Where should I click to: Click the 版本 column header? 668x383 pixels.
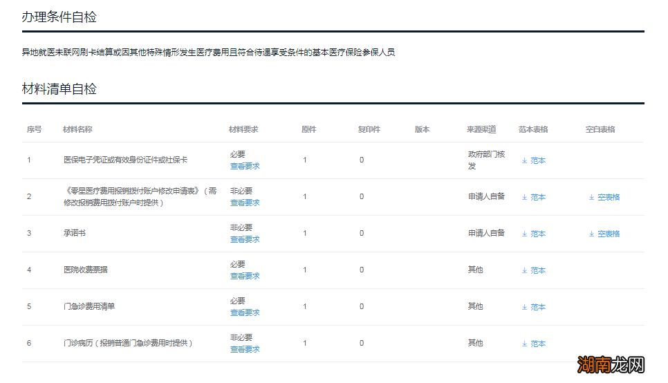[x=423, y=129]
